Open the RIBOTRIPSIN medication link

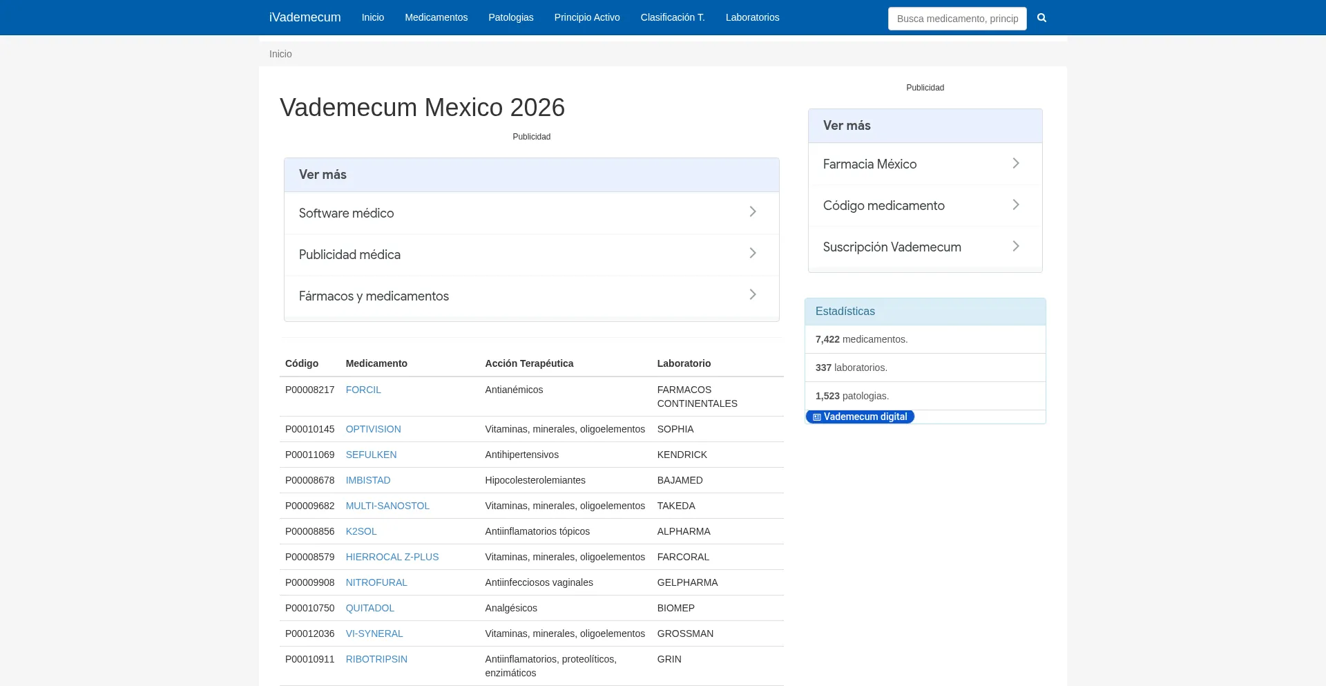click(x=376, y=659)
